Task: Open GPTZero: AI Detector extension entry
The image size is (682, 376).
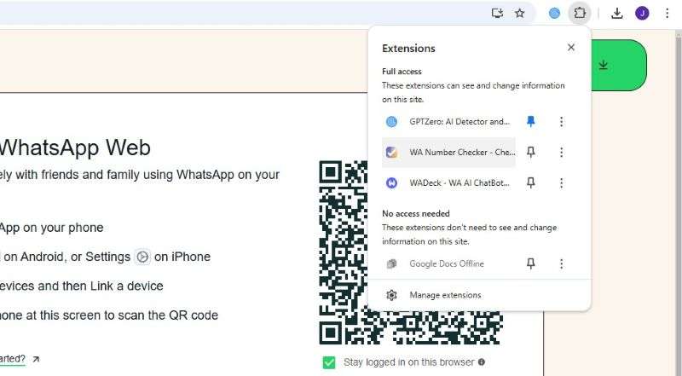Action: tap(448, 122)
